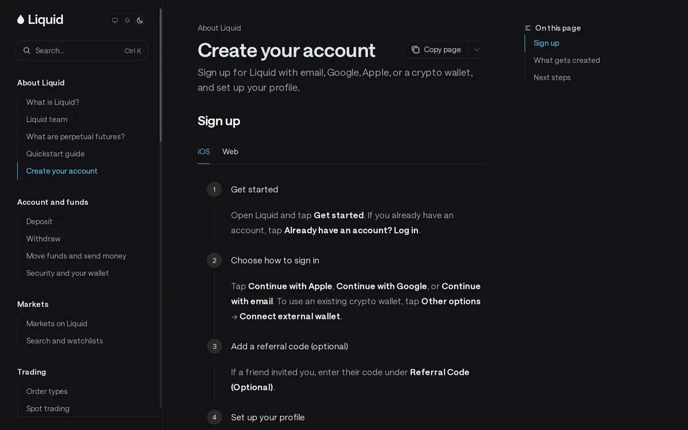Viewport: 688px width, 430px height.
Task: Go to Liquid team page
Action: pos(47,119)
